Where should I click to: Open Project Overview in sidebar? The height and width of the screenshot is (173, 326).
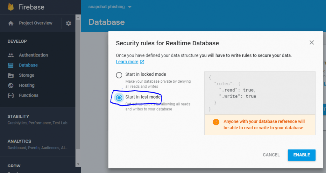click(x=36, y=23)
